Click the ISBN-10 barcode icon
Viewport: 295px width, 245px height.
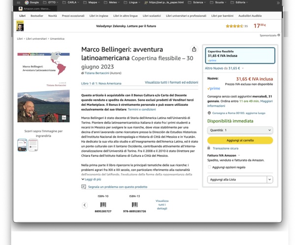pos(103,204)
